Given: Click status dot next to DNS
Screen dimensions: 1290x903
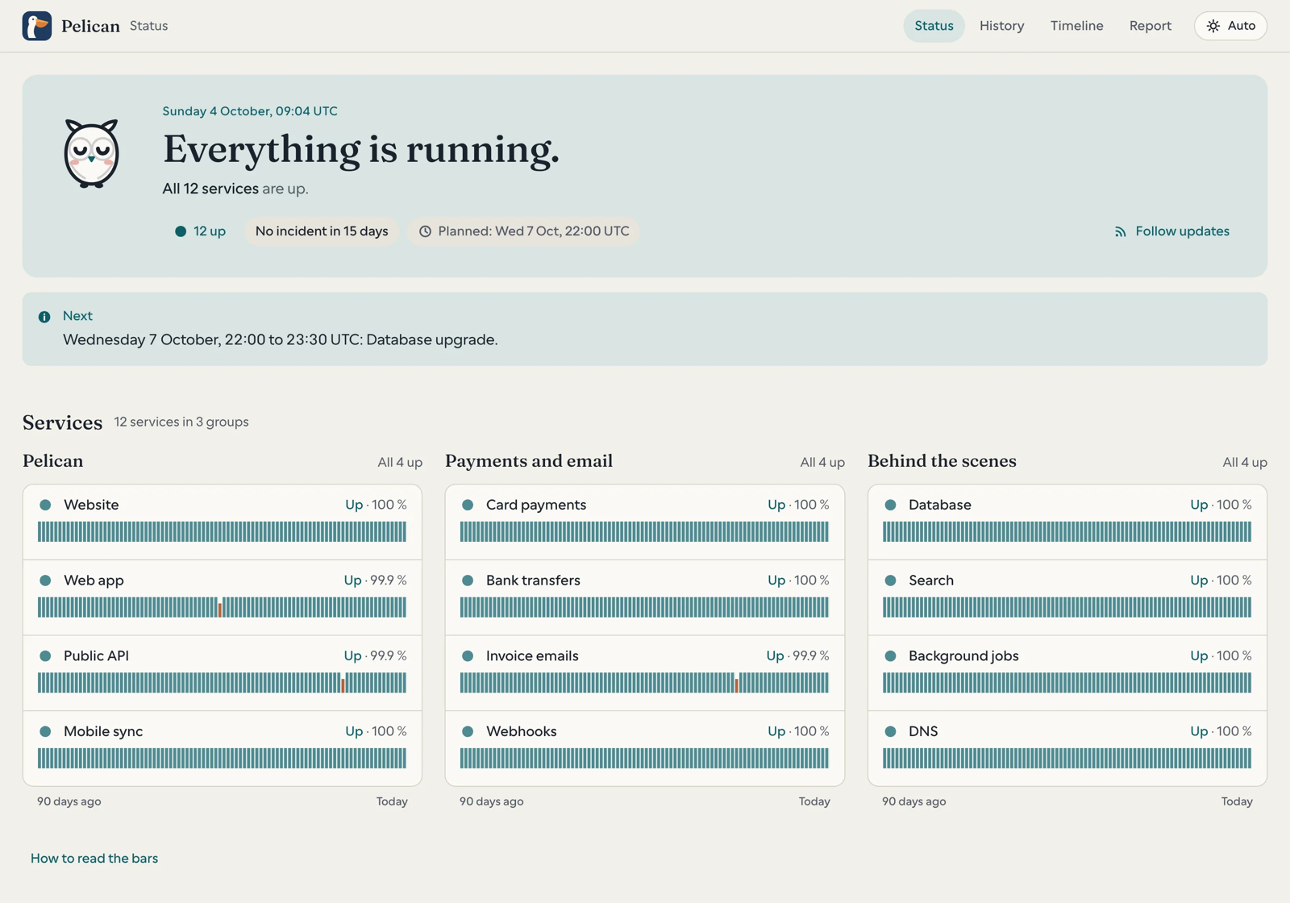Looking at the screenshot, I should [890, 731].
